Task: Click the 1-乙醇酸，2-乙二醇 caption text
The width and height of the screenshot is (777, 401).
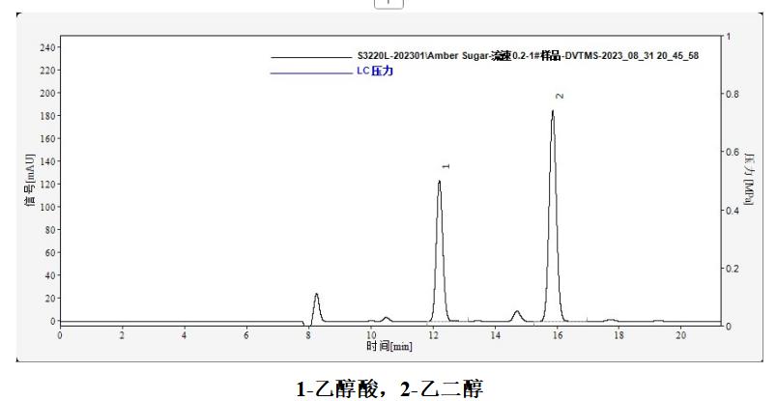Action: coord(388,388)
